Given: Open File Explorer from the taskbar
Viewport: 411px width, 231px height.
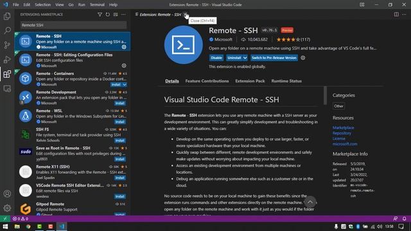Looking at the screenshot, I should (x=17, y=227).
